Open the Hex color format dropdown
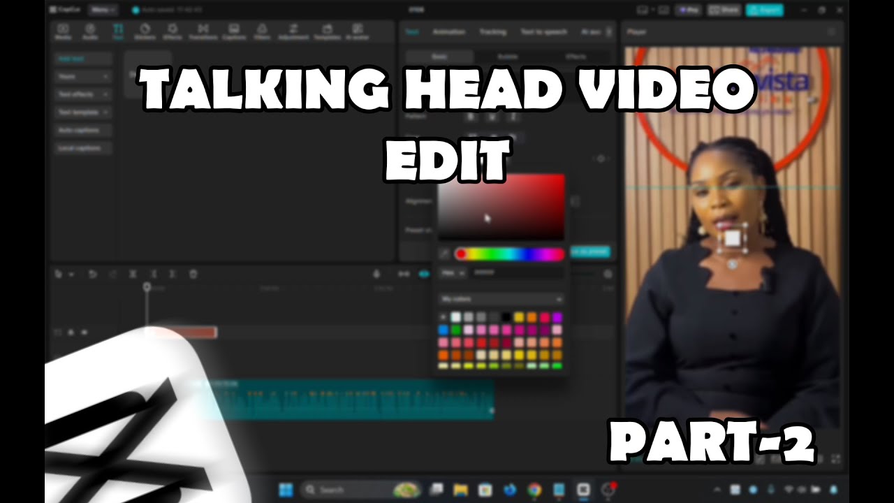The height and width of the screenshot is (503, 894). [453, 273]
